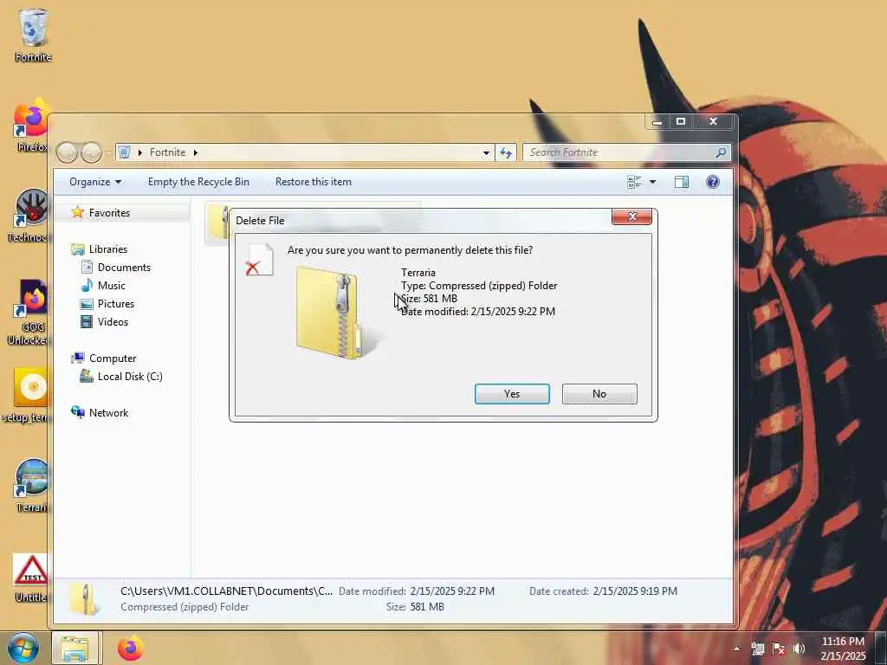Show hidden tray icons arrow
Image resolution: width=887 pixels, height=665 pixels.
pyautogui.click(x=736, y=649)
